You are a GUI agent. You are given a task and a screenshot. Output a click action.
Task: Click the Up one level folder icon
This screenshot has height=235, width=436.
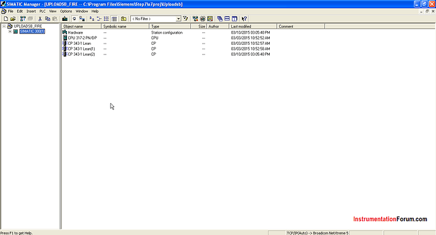(x=124, y=18)
